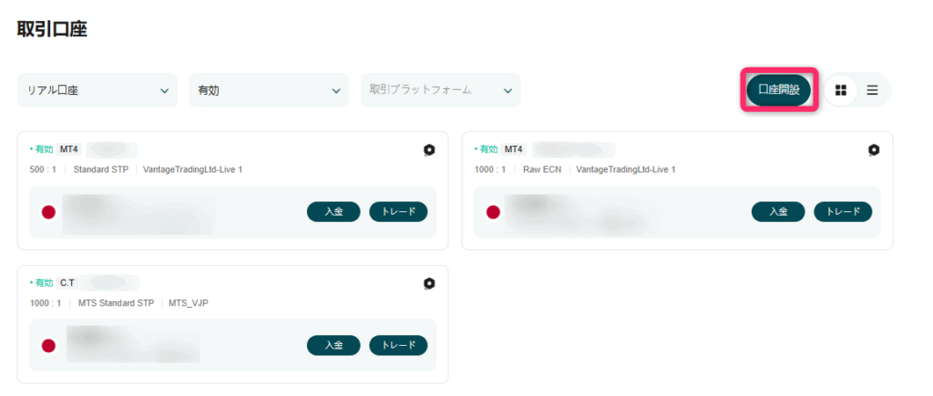The height and width of the screenshot is (396, 933).
Task: Click the MT4 tag on Raw ECN card
Action: point(515,149)
